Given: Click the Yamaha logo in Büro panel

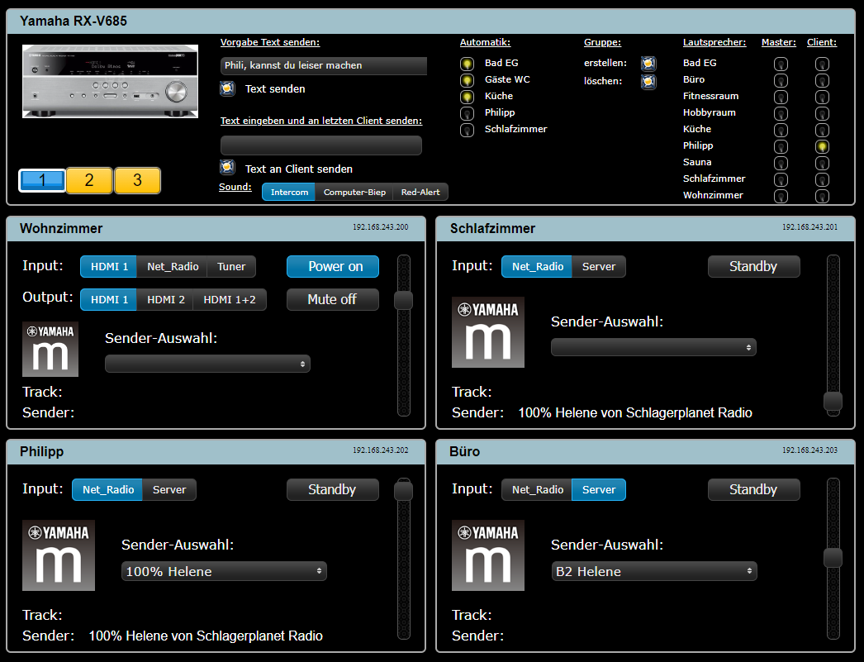Looking at the screenshot, I should pyautogui.click(x=487, y=555).
